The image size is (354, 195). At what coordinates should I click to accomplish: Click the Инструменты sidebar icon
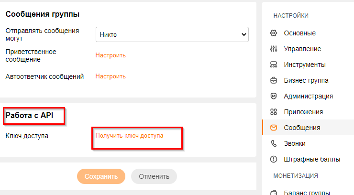(x=274, y=65)
